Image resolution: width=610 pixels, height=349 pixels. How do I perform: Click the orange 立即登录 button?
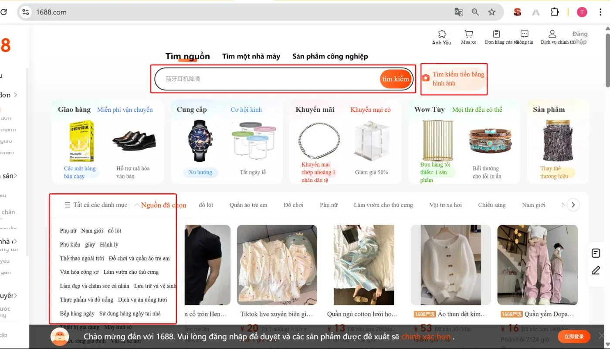coord(574,337)
